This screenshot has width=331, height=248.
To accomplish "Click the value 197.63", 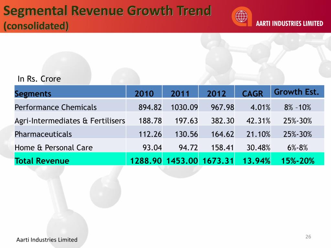I will coord(187,121).
